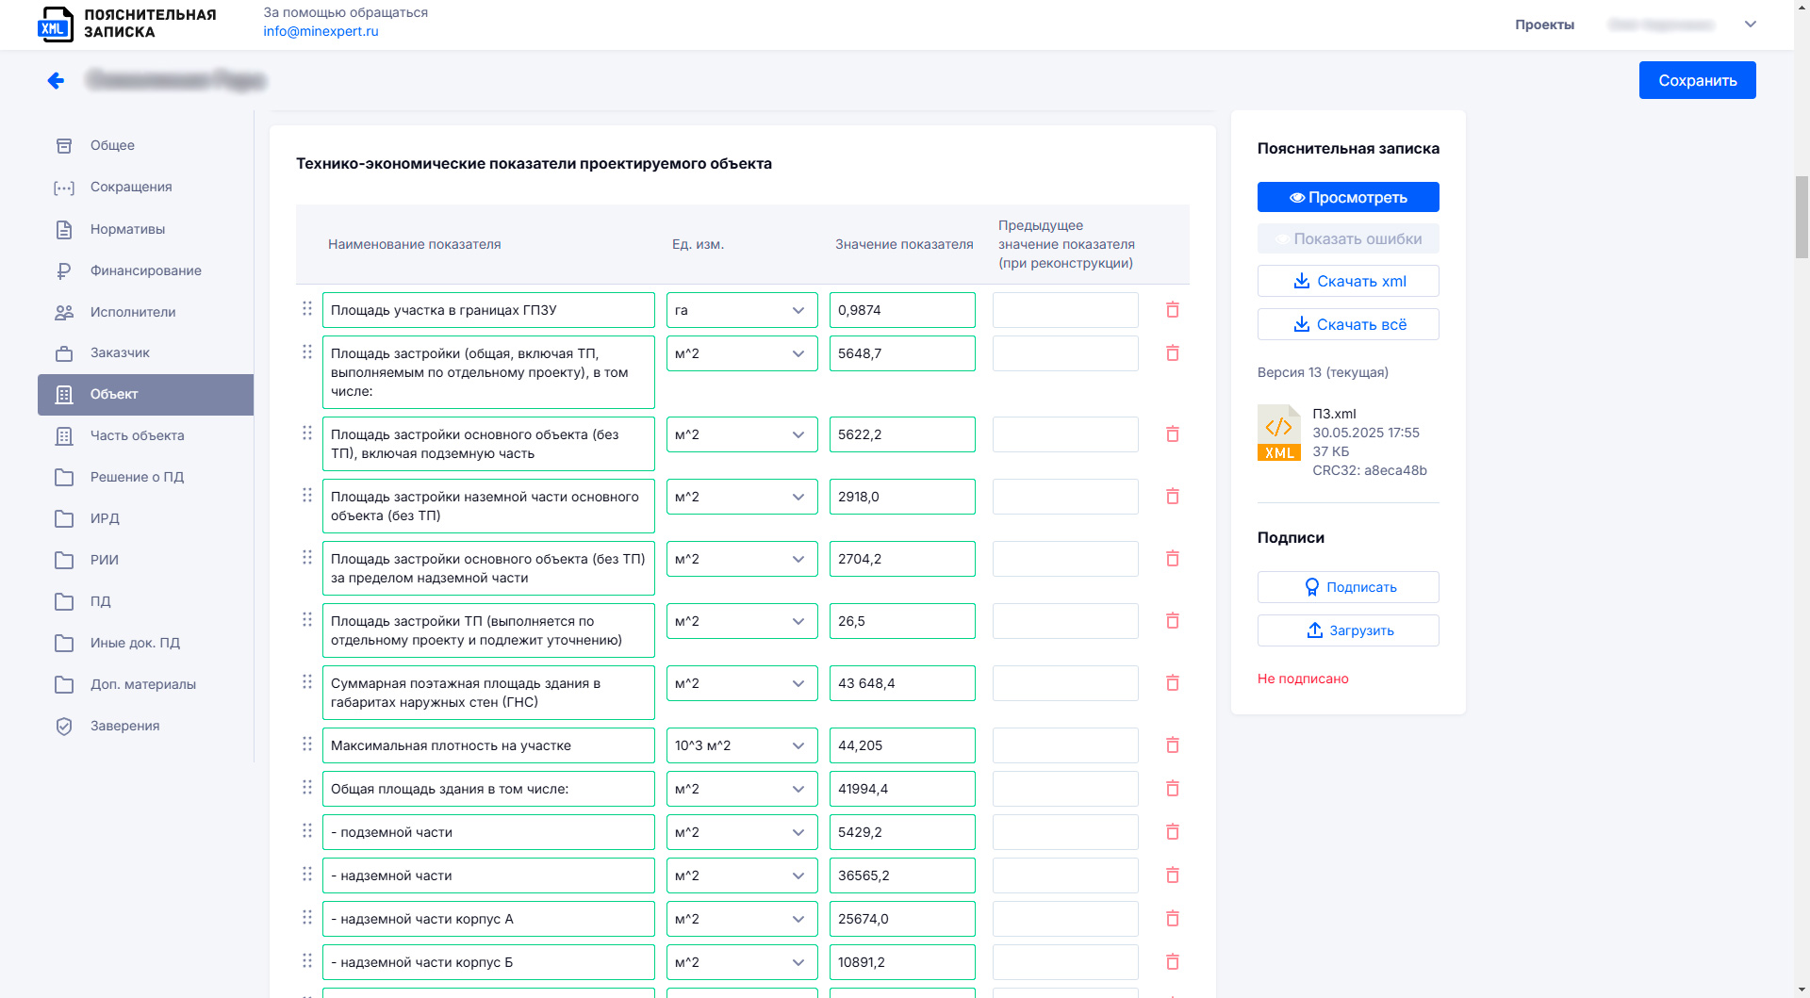Open unit dropdown showing 10^3 м^2
Image resolution: width=1810 pixels, height=998 pixels.
(x=742, y=745)
